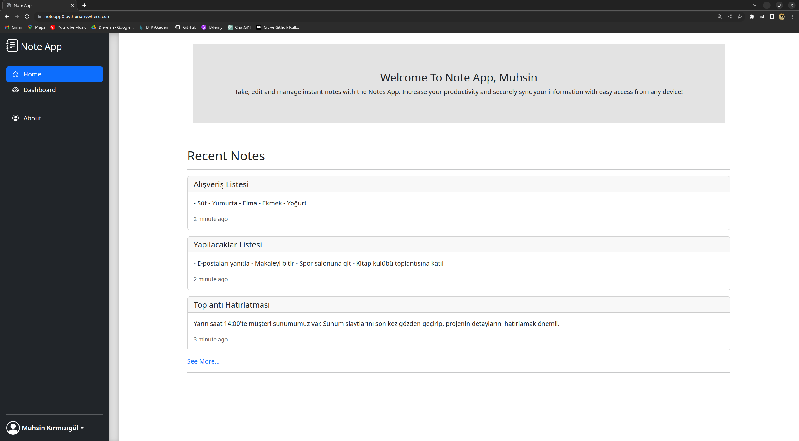Open the Note App logo icon

click(12, 46)
